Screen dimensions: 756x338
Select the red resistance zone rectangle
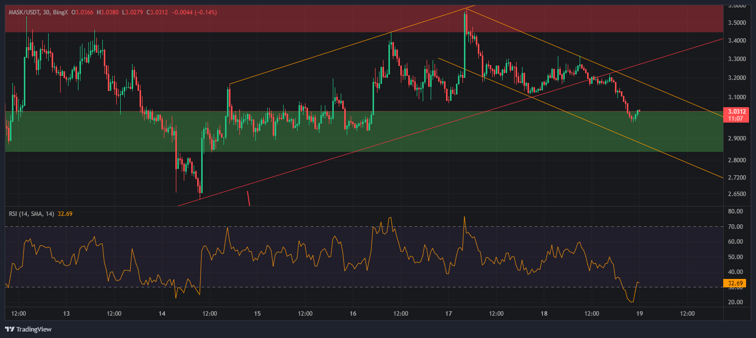[x=364, y=19]
